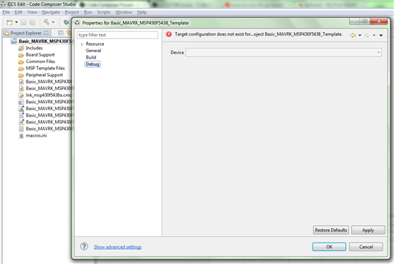Open the View menu
Screen dimensions: 394x264
point(32,12)
